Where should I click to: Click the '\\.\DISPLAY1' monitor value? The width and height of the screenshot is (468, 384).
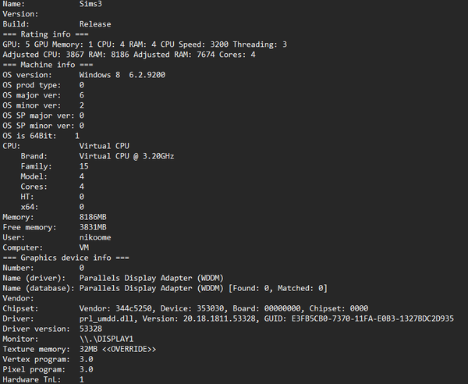[106, 340]
